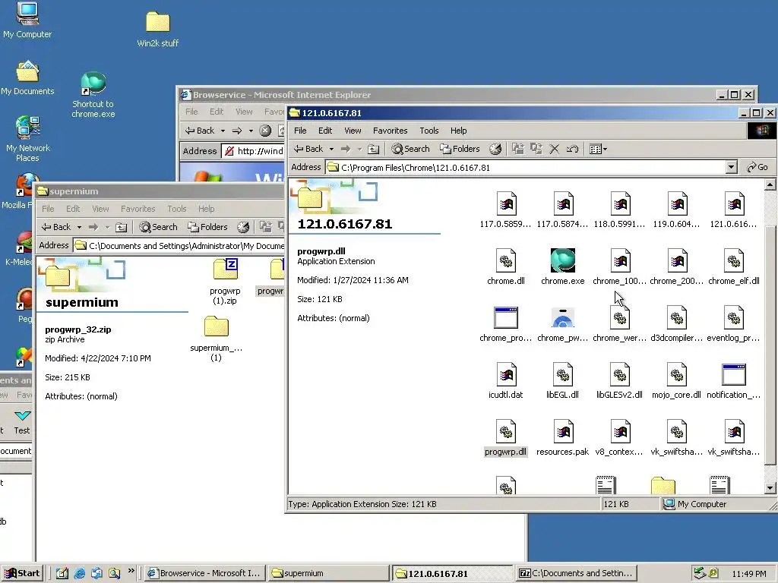Viewport: 778px width, 583px height.
Task: Select the chrome_wer dll file
Action: tap(619, 323)
